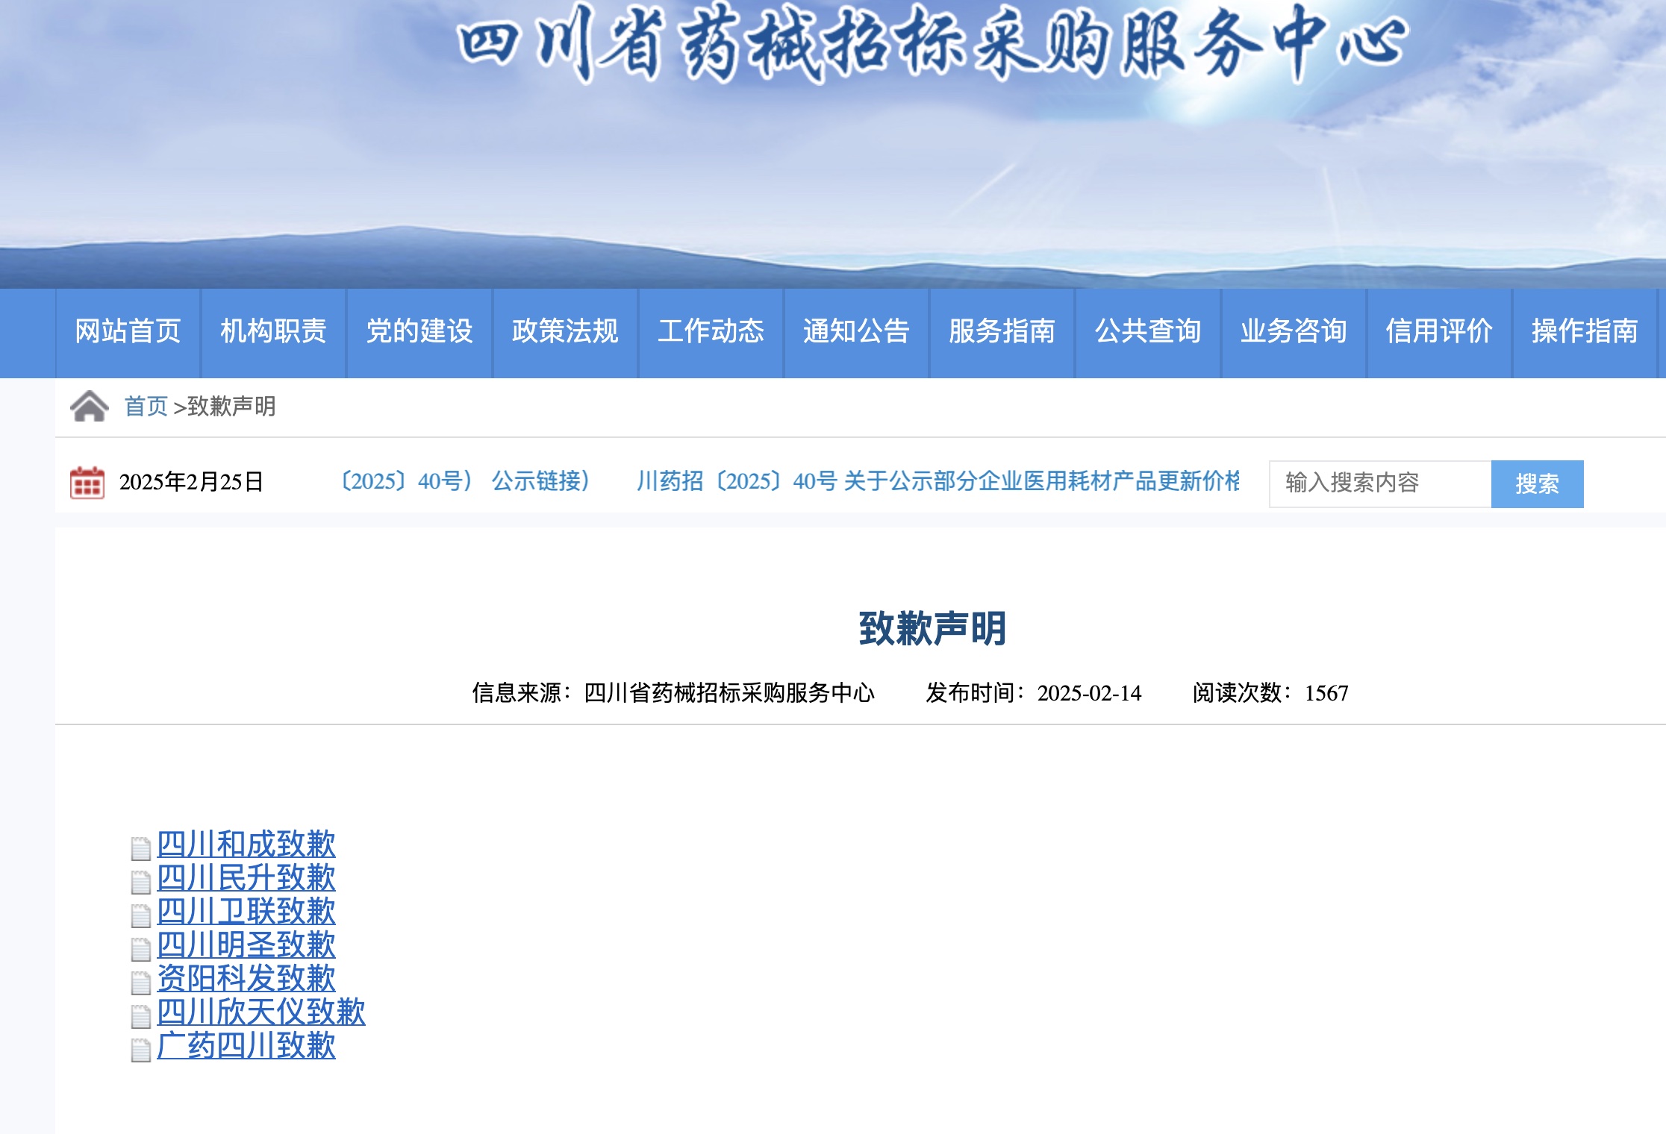Go to 政策法规 in nav bar
1666x1134 pixels.
click(x=565, y=331)
